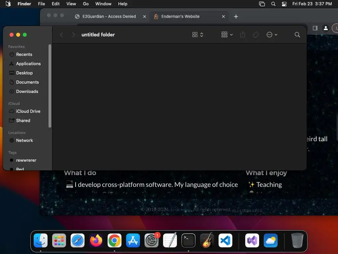
Task: Open Safari from the Dock
Action: [77, 240]
